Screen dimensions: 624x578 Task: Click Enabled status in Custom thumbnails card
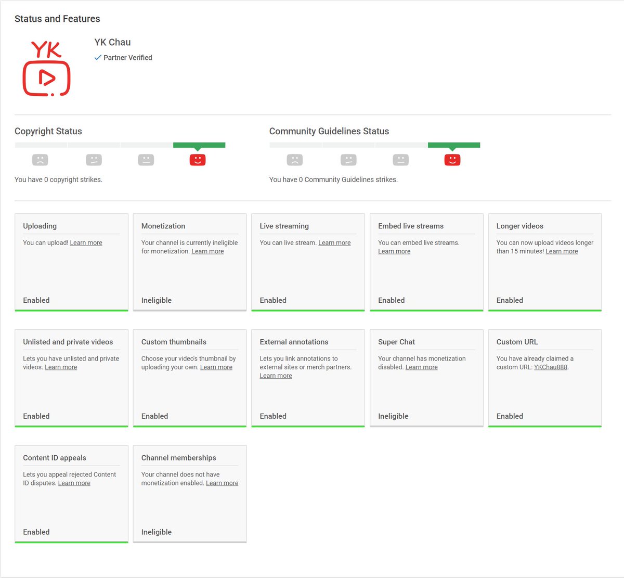pos(154,417)
